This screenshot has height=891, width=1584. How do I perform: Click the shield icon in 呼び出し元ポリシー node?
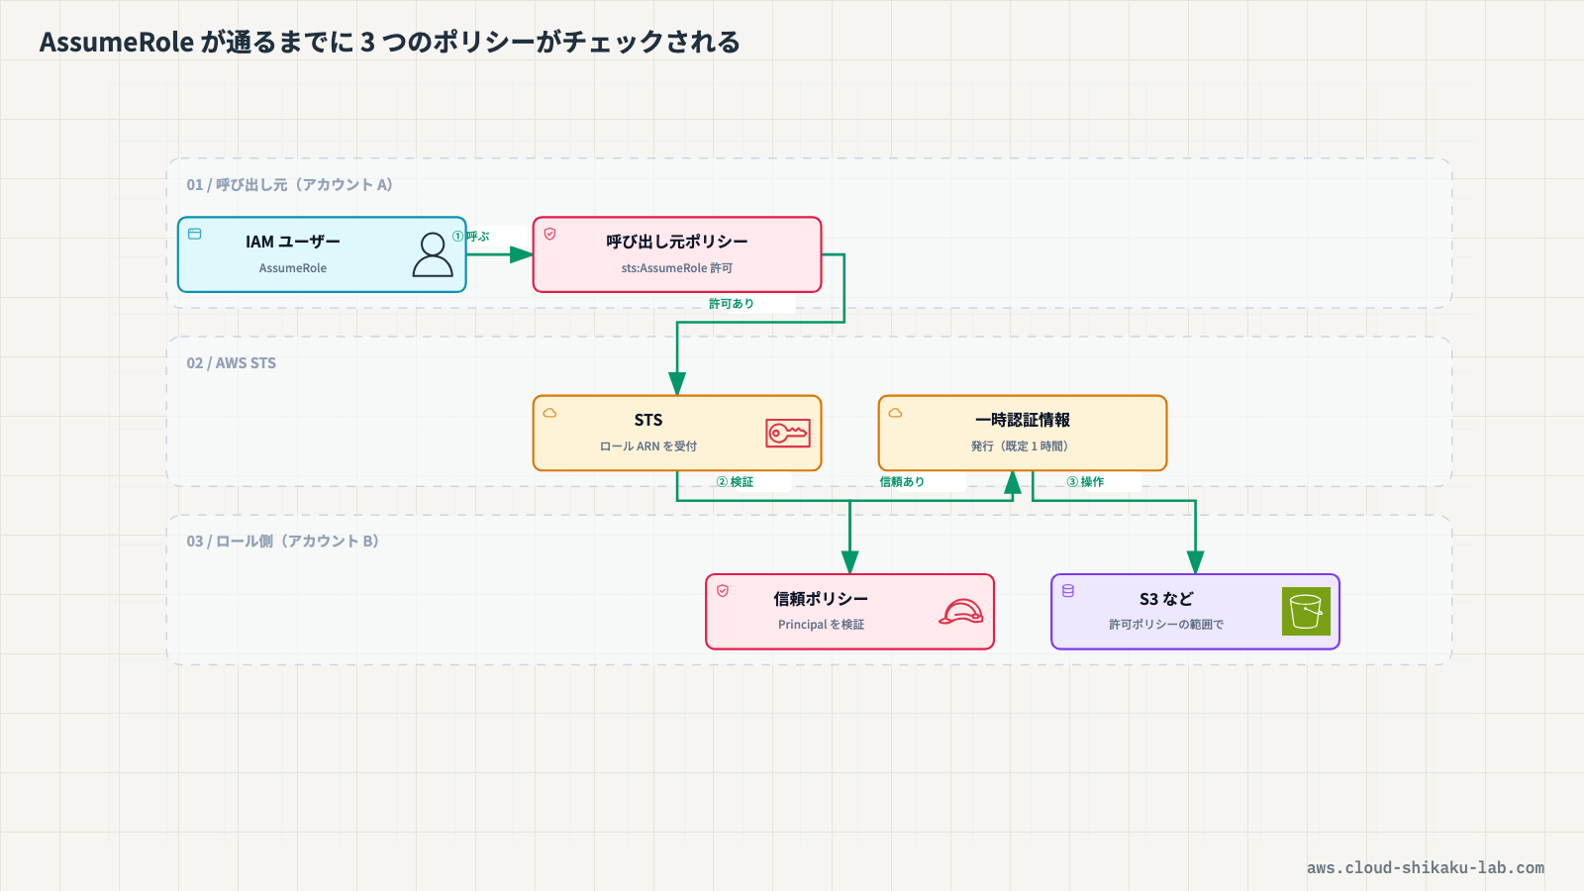(x=550, y=234)
